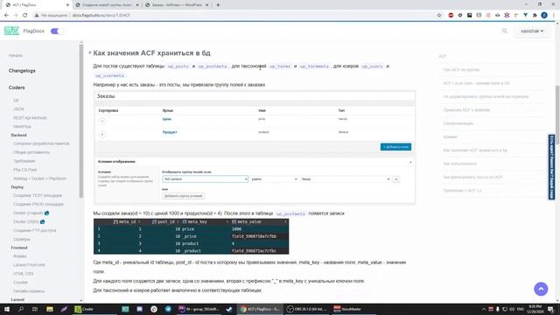560x315 pixels.
Task: Open the Chrome profile avatar
Action: click(544, 16)
